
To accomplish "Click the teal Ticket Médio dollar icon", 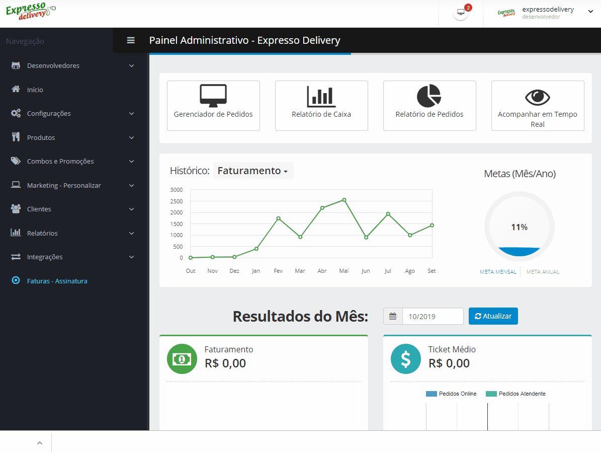I will click(405, 359).
